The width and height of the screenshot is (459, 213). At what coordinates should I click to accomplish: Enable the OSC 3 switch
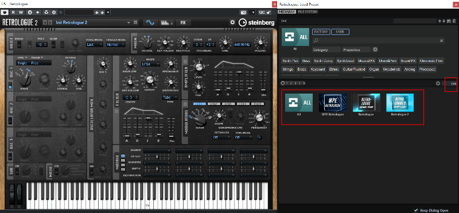10,156
